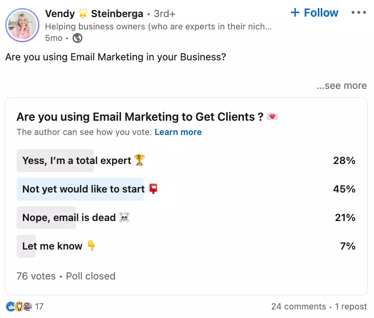
Task: View the 1 repost link
Action: 351,307
